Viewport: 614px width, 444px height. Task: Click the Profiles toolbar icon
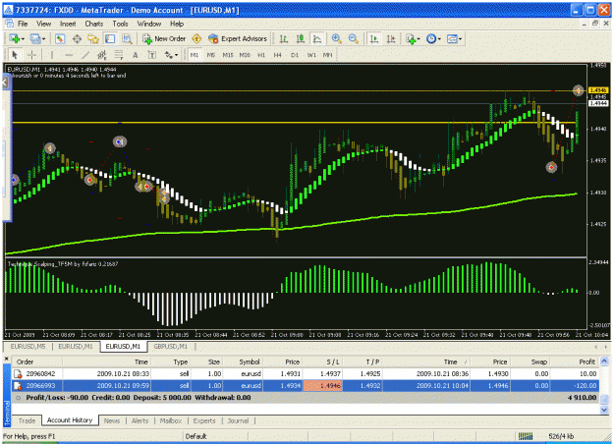[x=35, y=38]
